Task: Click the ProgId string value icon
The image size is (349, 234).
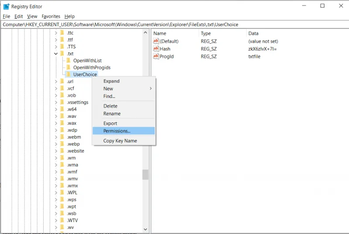Action: [156, 56]
